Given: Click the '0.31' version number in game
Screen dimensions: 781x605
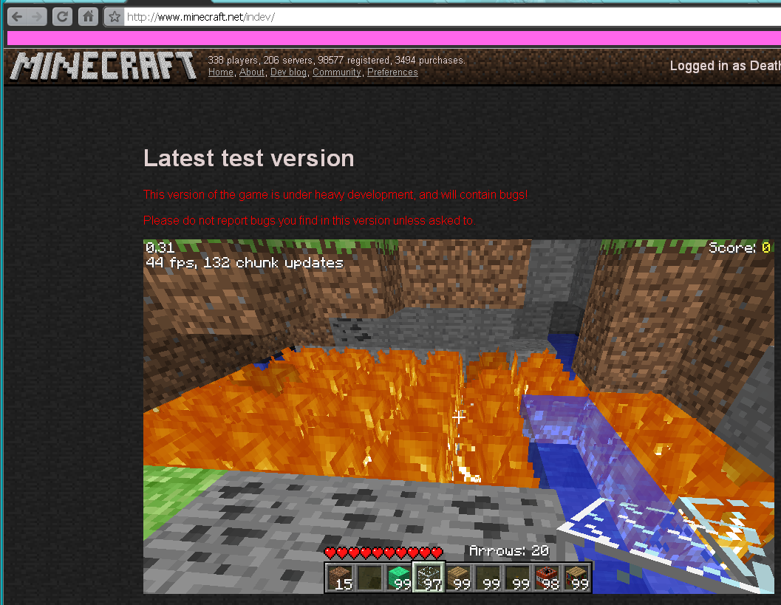Looking at the screenshot, I should tap(160, 247).
